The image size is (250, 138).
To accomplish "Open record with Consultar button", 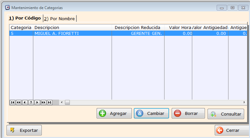I will [226, 114].
